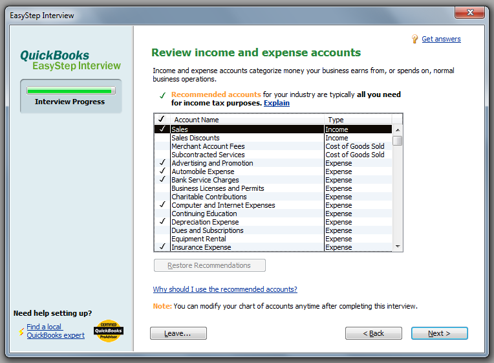Check the Continuing Education account
This screenshot has width=494, height=363.
[x=162, y=214]
